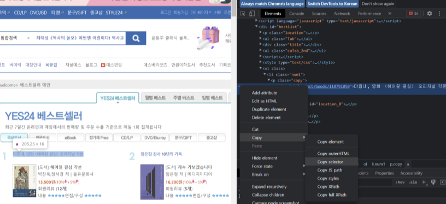
Task: Open the Break on submenu
Action: click(x=274, y=174)
